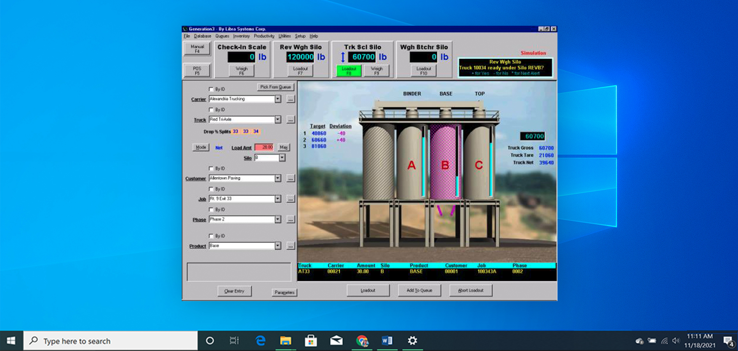
Task: Open the Mail app on the taskbar
Action: 336,341
